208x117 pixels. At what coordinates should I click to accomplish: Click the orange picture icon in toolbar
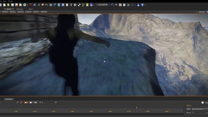tap(17, 5)
